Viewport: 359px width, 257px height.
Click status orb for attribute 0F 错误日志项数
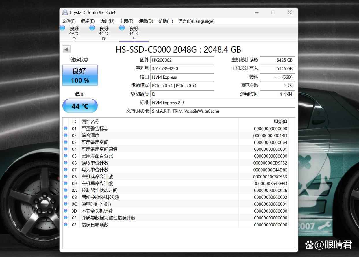(66, 225)
